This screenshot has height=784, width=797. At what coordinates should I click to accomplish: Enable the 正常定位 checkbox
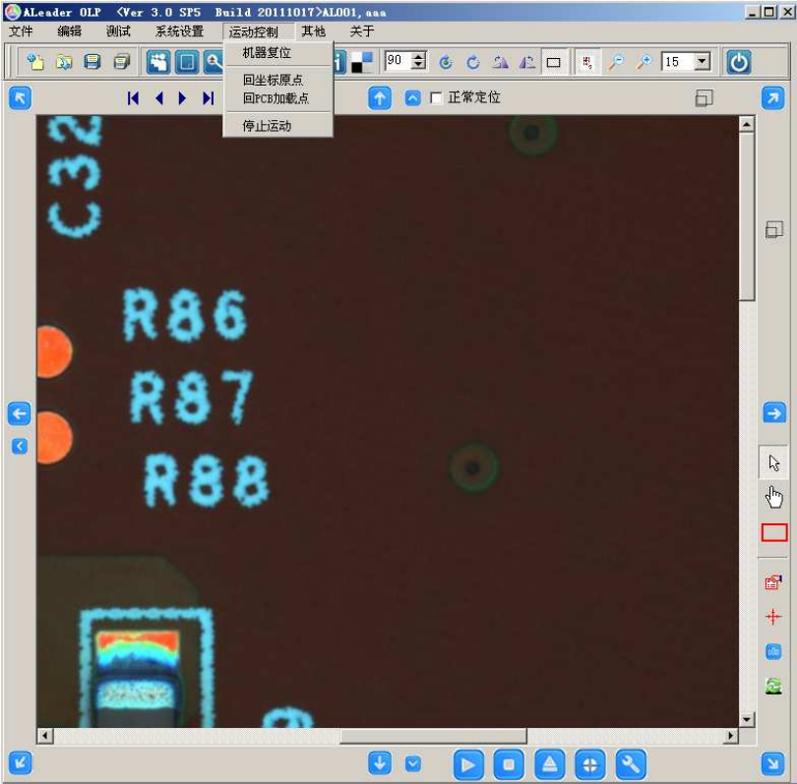[x=437, y=98]
